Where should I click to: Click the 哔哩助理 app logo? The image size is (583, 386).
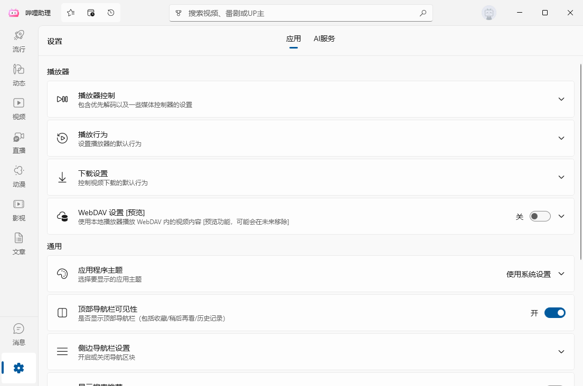tap(14, 13)
